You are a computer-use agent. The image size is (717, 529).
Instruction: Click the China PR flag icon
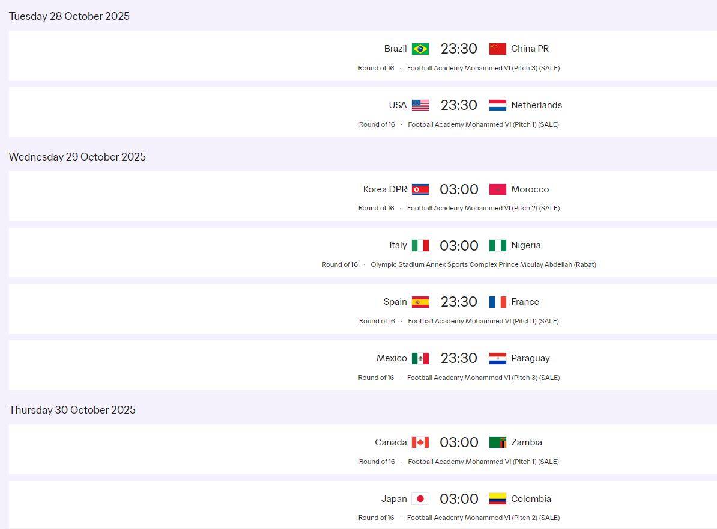[x=497, y=49]
